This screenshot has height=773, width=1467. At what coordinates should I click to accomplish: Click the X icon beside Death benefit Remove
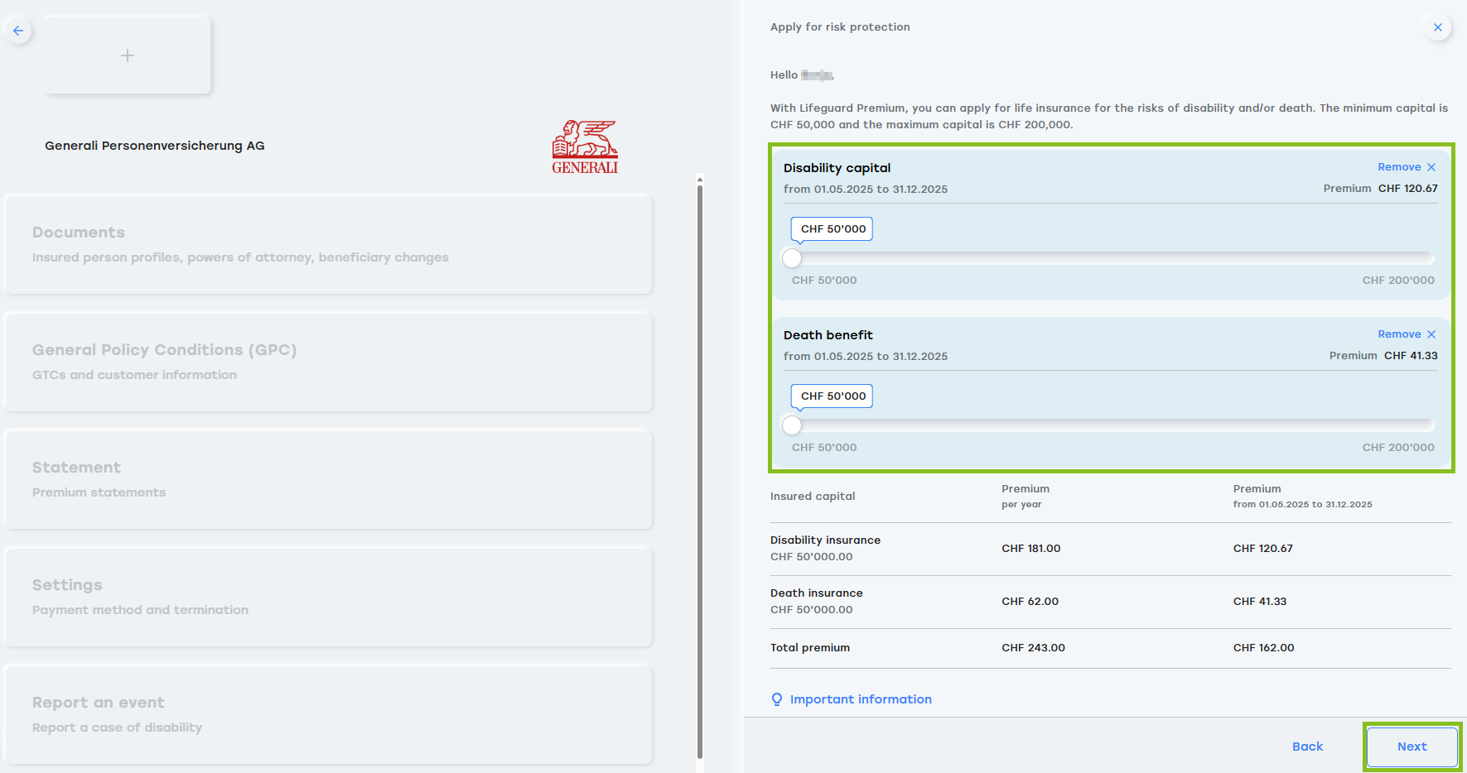(1431, 334)
